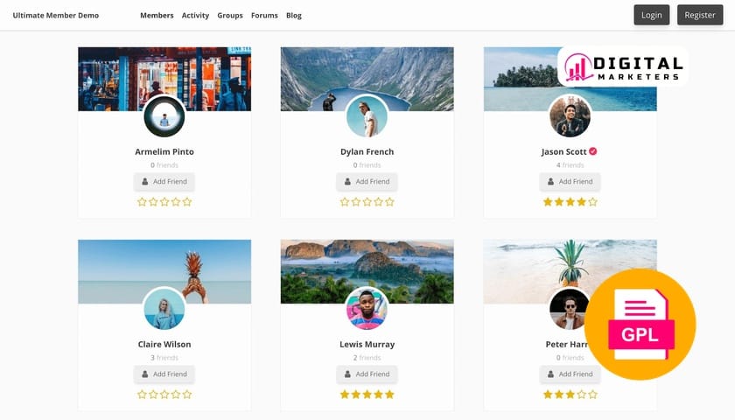
Task: Open Lewis Murray's profile name link
Action: click(x=367, y=345)
